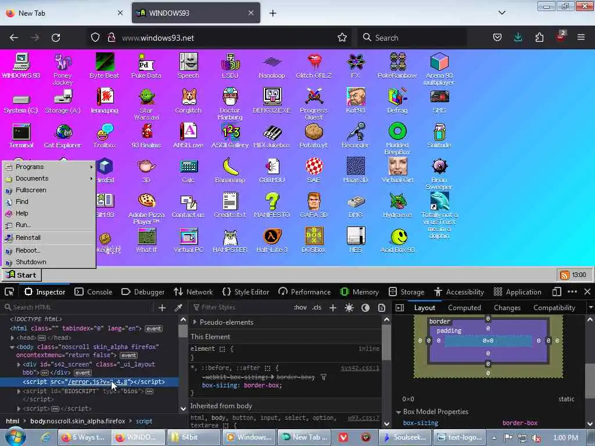
Task: Open the Brian Sweeper icon
Action: click(439, 173)
